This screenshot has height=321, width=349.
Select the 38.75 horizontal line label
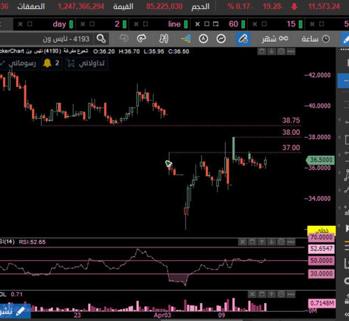point(291,120)
